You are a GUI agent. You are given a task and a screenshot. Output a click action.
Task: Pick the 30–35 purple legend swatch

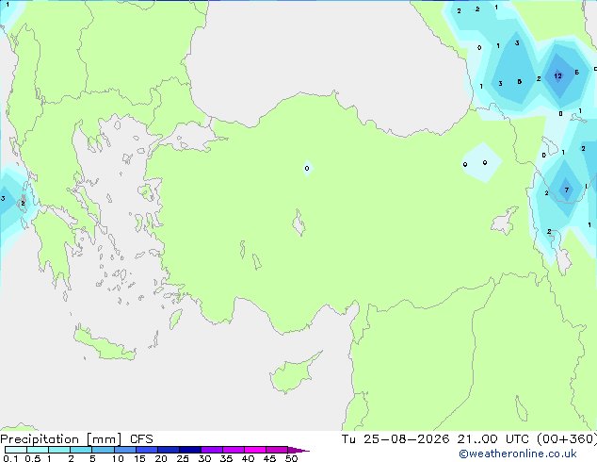click(212, 450)
